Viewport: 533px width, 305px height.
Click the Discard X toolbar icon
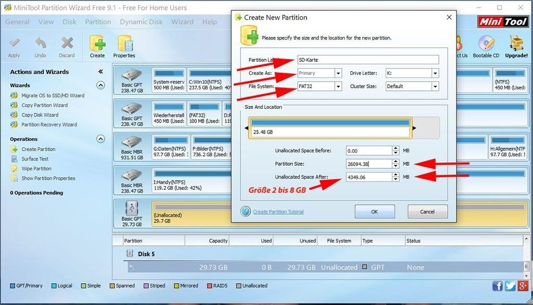67,44
